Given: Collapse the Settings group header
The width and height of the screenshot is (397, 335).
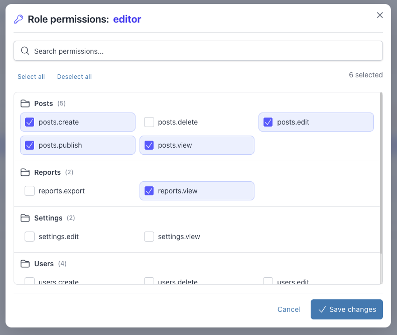Looking at the screenshot, I should [48, 218].
